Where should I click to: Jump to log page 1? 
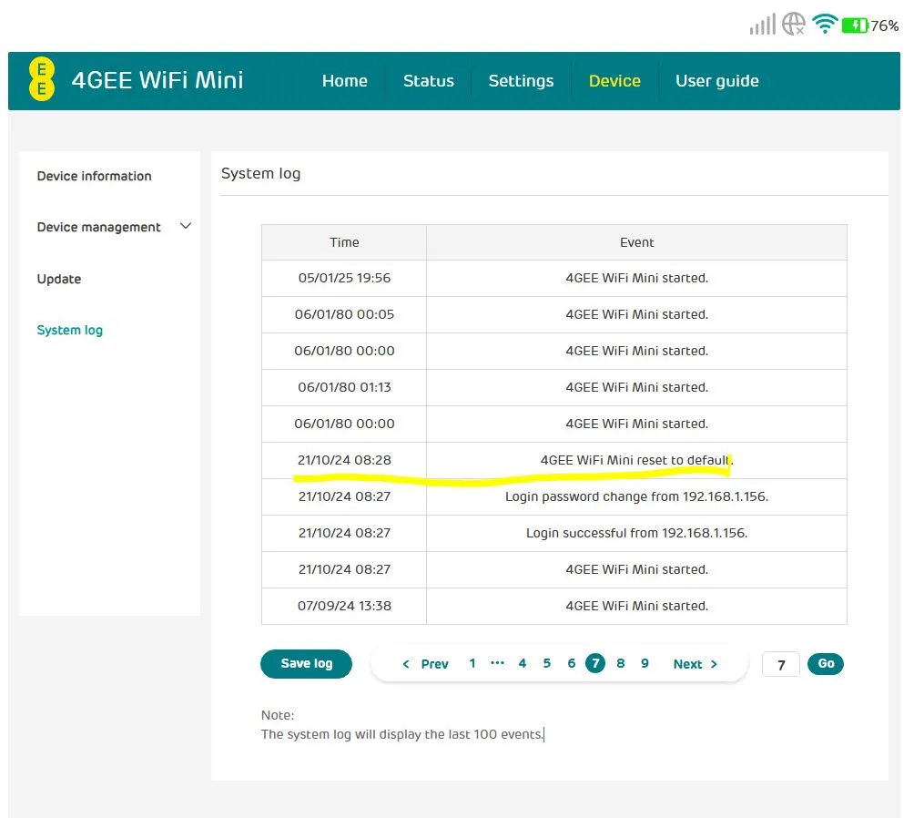pos(472,663)
